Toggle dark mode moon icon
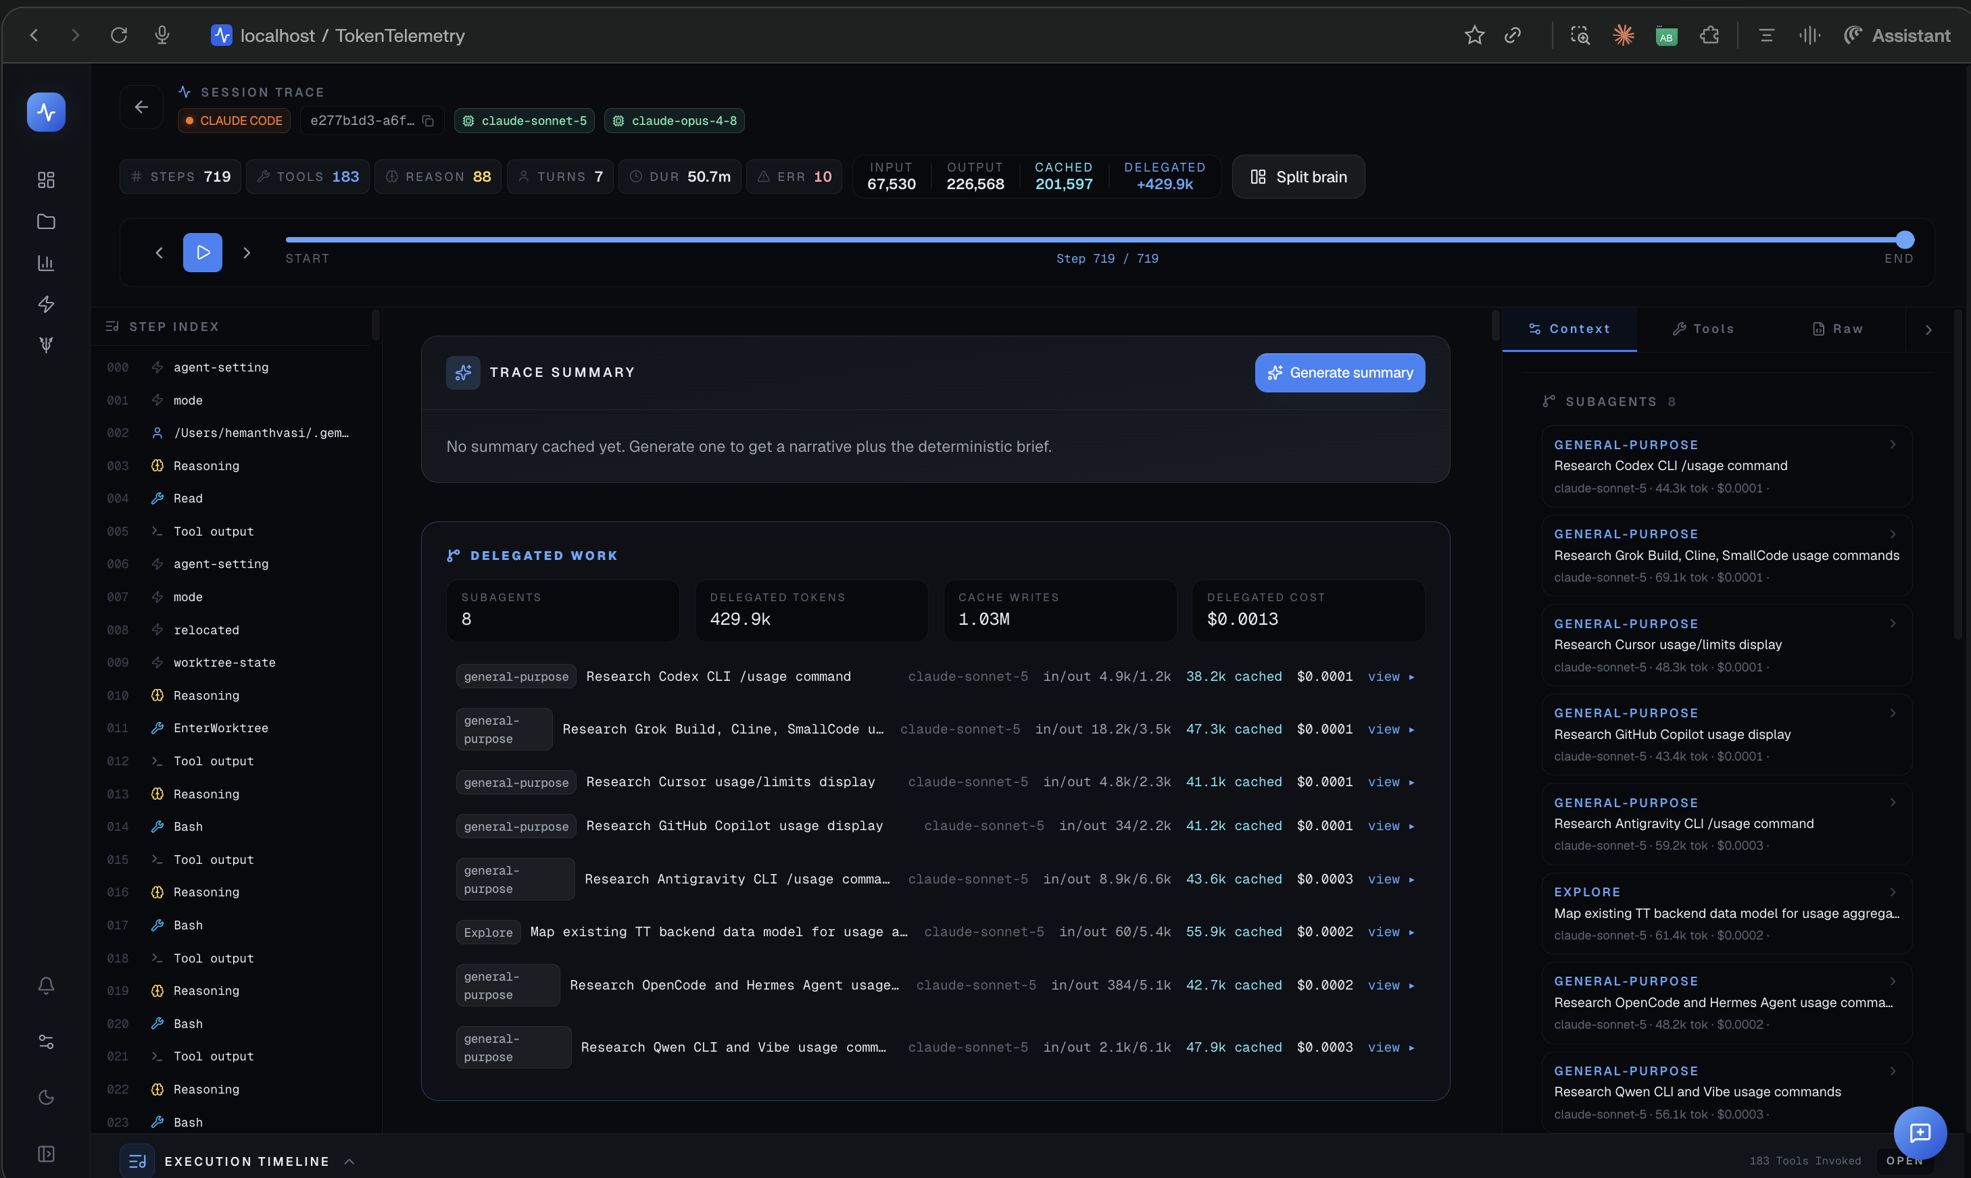The image size is (1971, 1178). [x=46, y=1098]
